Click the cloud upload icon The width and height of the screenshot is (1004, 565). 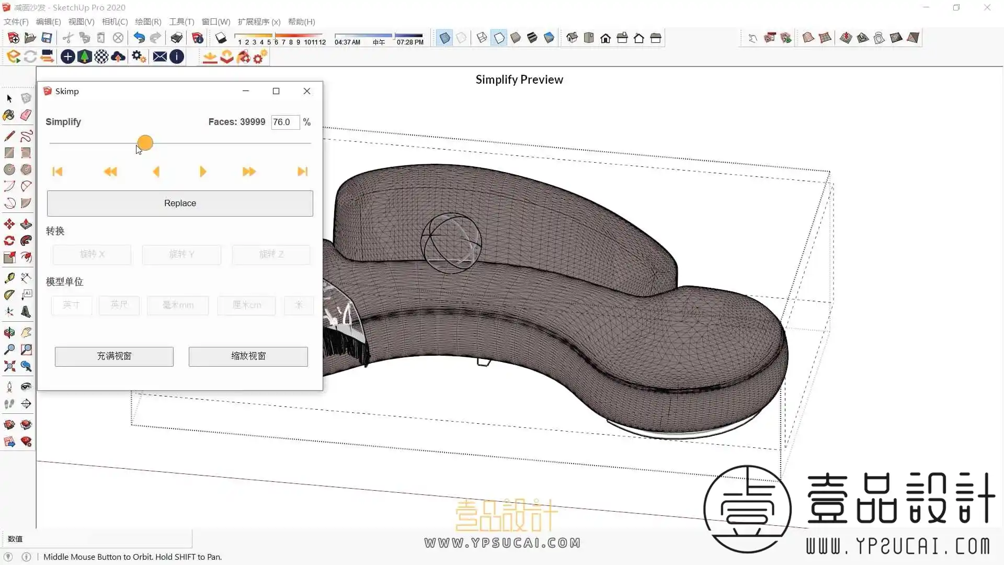click(x=118, y=56)
